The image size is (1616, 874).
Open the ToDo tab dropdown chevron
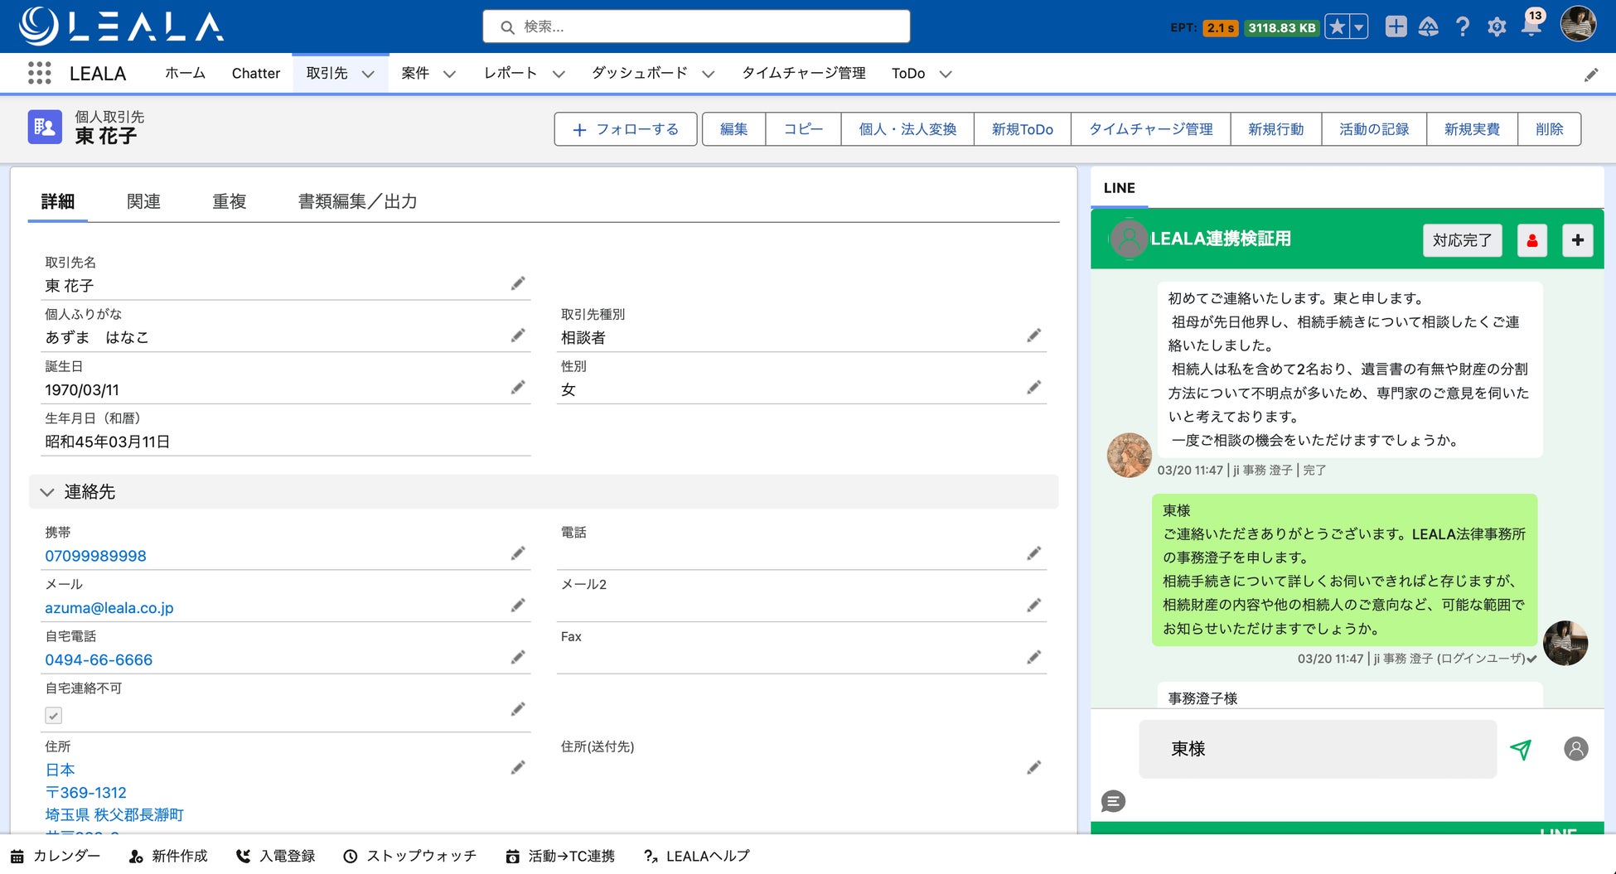(946, 74)
